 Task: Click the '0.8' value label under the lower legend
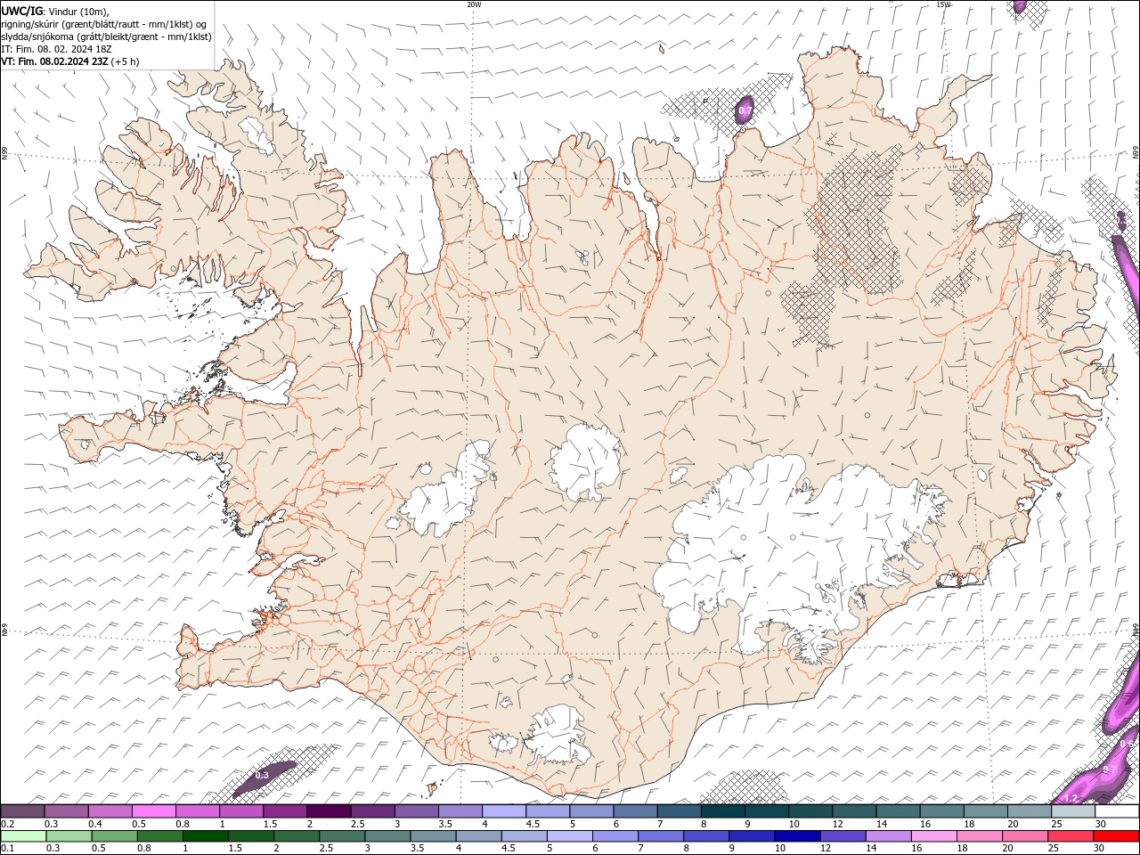click(143, 848)
